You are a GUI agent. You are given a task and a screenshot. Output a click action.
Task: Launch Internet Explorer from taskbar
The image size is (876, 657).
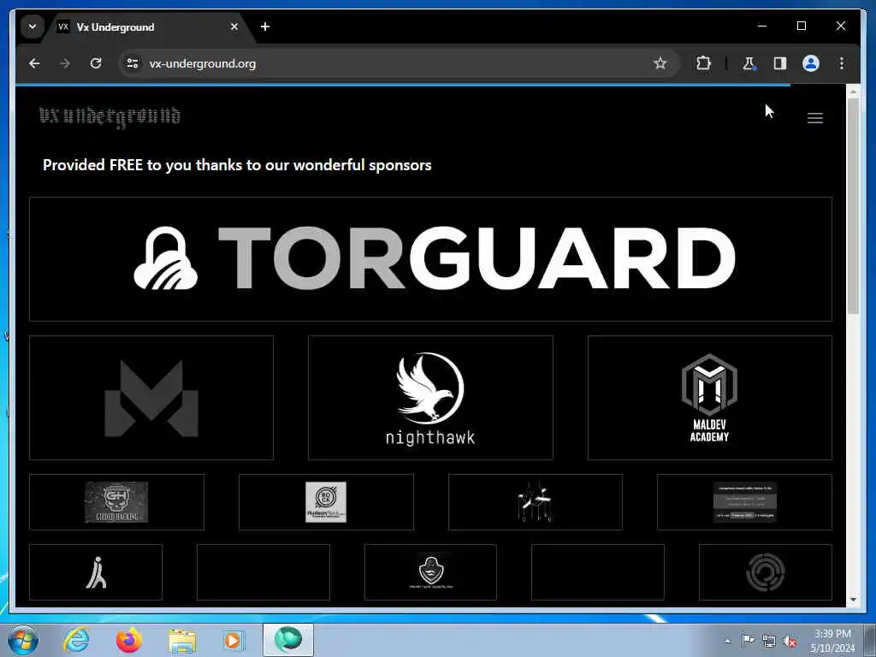coord(76,640)
